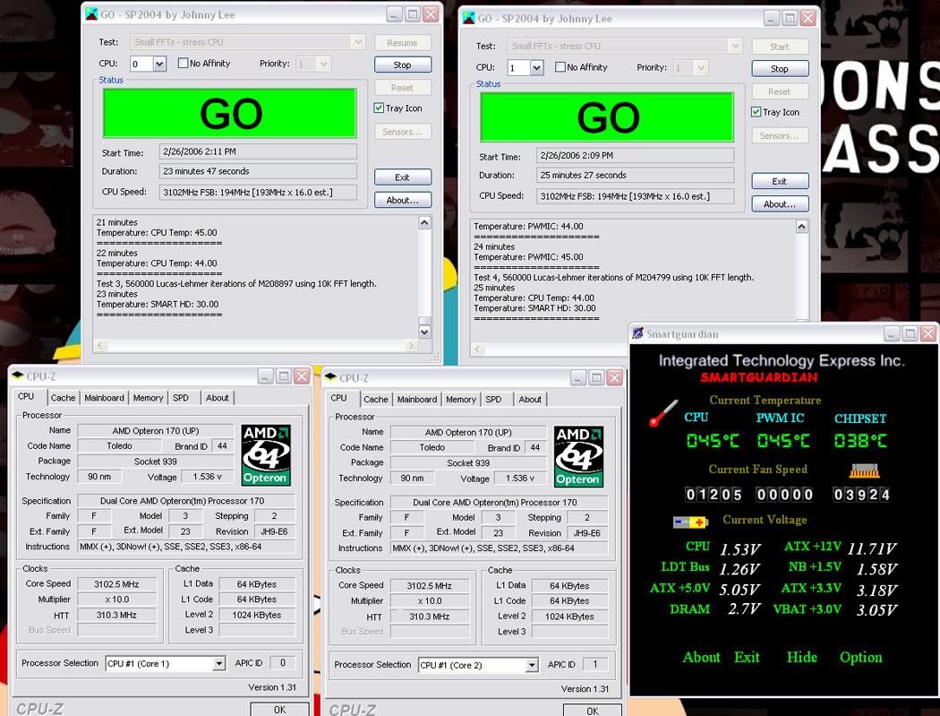Expand Processor Selection dropdown showing Core 2
This screenshot has height=716, width=940.
click(532, 665)
